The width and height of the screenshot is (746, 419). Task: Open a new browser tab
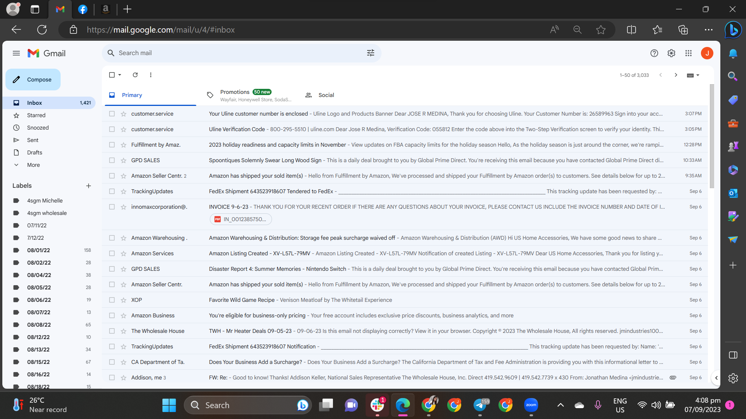click(x=127, y=9)
